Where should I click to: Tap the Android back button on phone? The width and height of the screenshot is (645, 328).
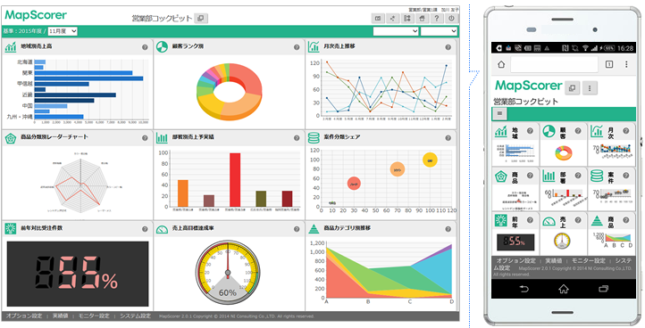524,289
